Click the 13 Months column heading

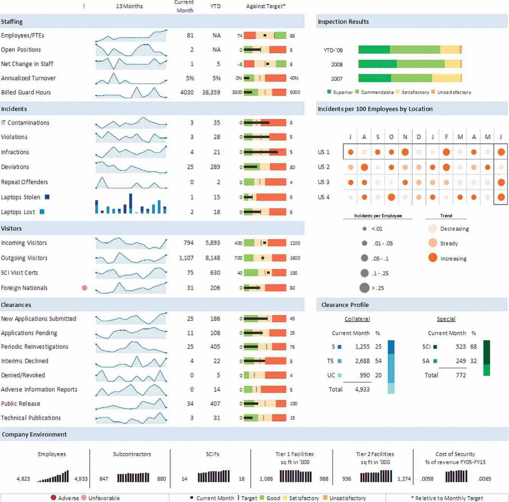129,6
